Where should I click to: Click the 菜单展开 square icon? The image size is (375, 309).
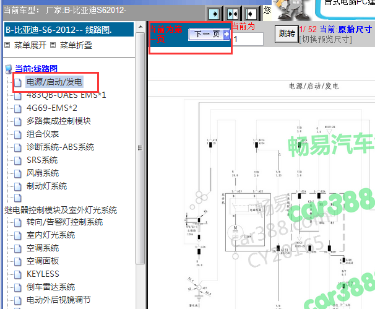click(x=7, y=45)
